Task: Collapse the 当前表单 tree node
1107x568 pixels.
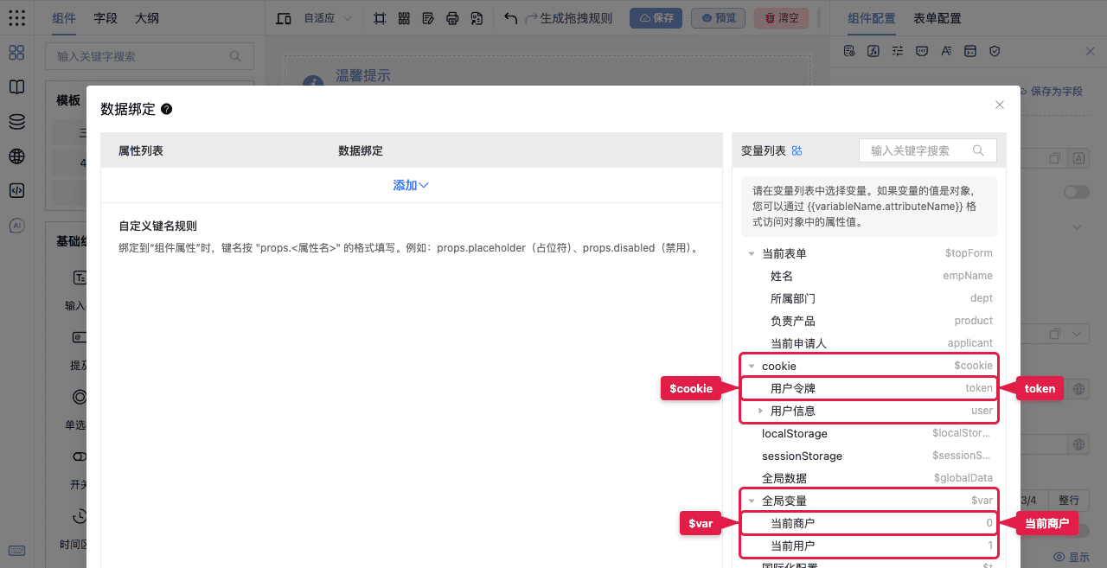Action: coord(752,254)
